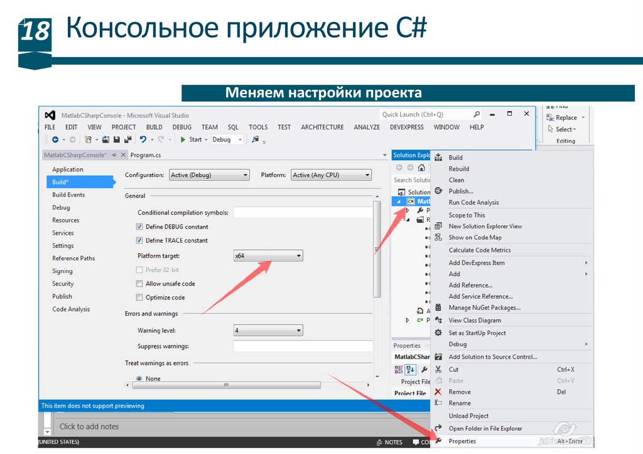Open the Signing settings page
This screenshot has width=643, height=454.
point(62,271)
